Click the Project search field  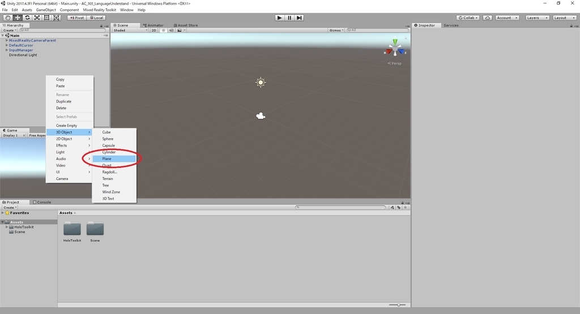[x=340, y=208]
